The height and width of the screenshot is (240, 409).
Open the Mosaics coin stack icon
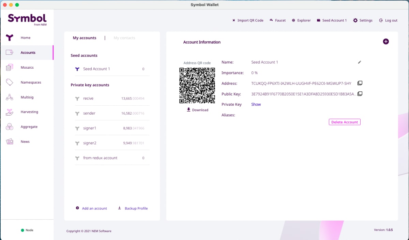pos(10,67)
